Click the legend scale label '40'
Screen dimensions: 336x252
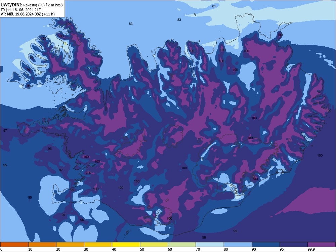point(114,249)
